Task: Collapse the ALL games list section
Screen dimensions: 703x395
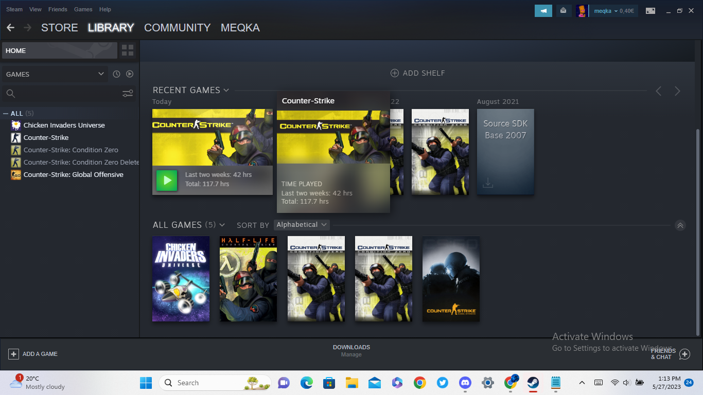Action: [6, 113]
